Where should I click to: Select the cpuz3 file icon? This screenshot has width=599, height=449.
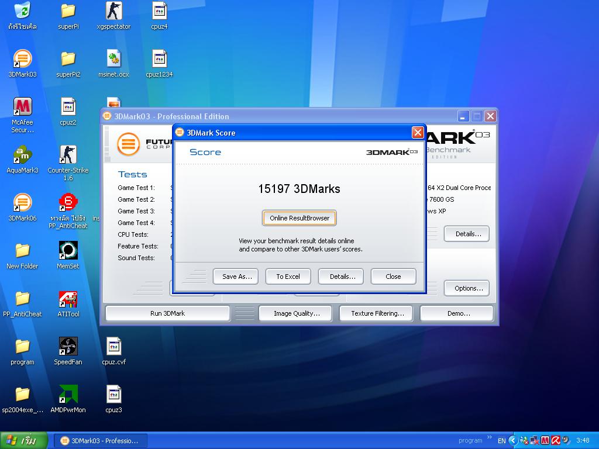[x=114, y=394]
